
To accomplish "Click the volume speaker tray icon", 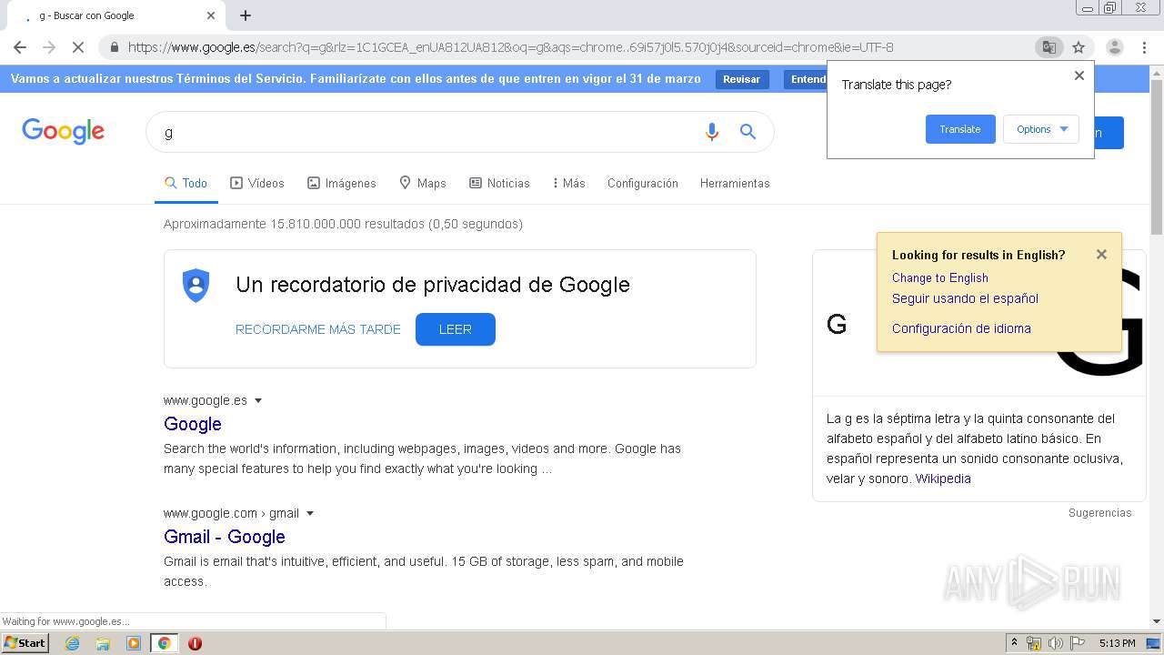I will [x=1055, y=643].
